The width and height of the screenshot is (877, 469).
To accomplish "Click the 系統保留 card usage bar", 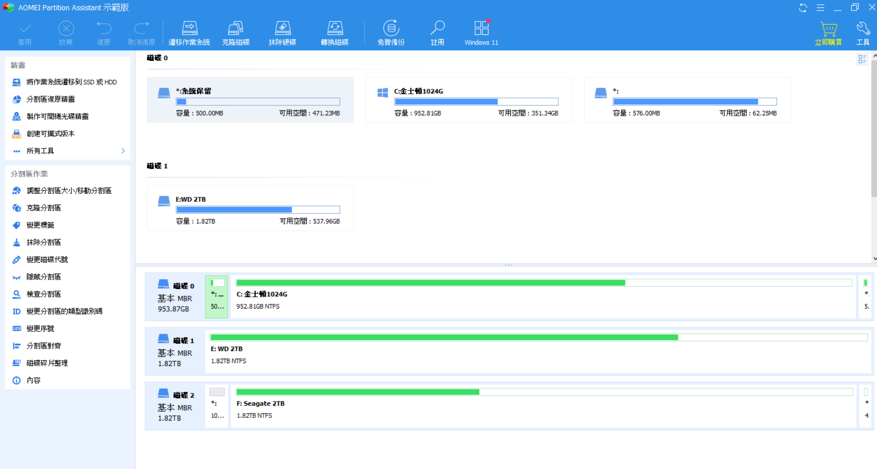I will pyautogui.click(x=258, y=102).
